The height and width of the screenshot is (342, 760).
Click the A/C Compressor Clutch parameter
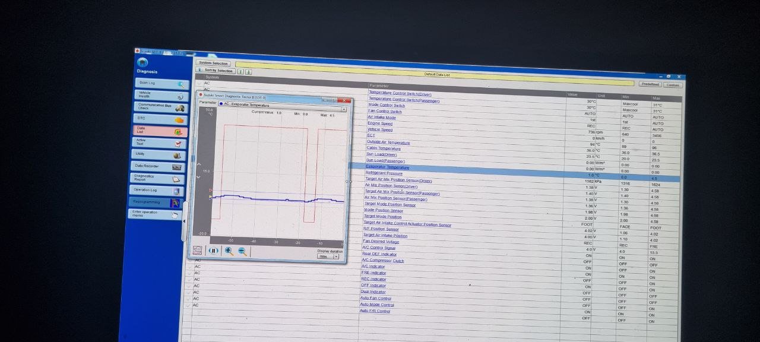click(x=382, y=260)
